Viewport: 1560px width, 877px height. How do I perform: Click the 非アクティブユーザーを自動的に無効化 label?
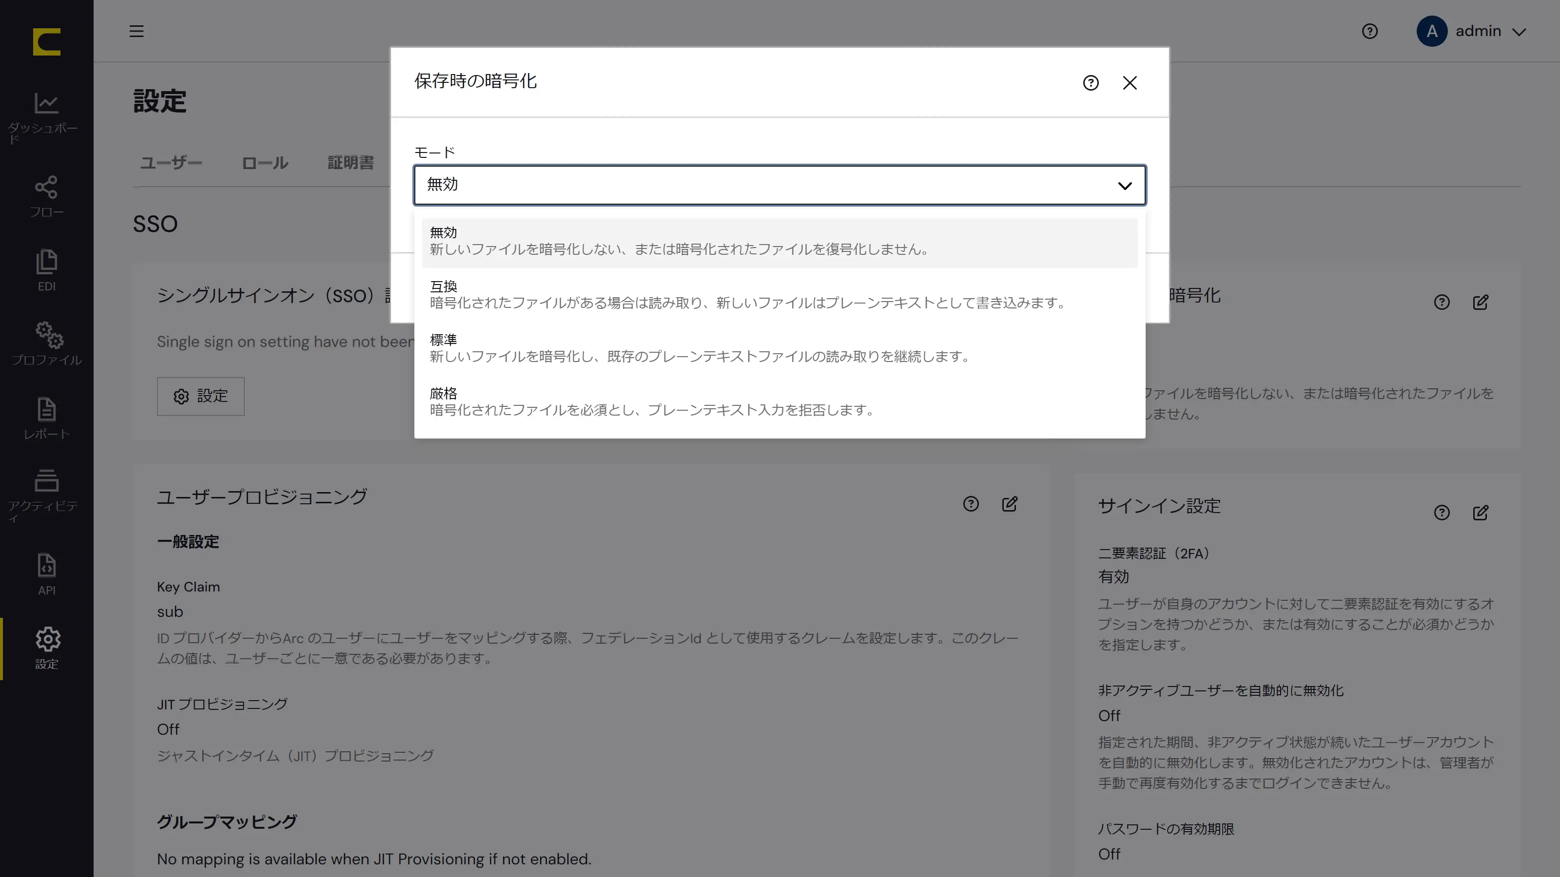(x=1220, y=690)
